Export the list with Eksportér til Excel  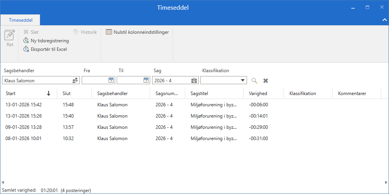click(x=45, y=49)
